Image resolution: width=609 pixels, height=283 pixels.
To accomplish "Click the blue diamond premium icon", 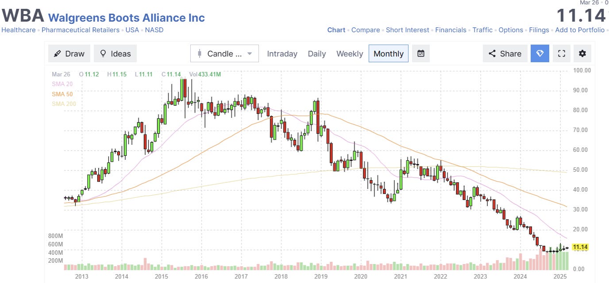I will [x=540, y=53].
